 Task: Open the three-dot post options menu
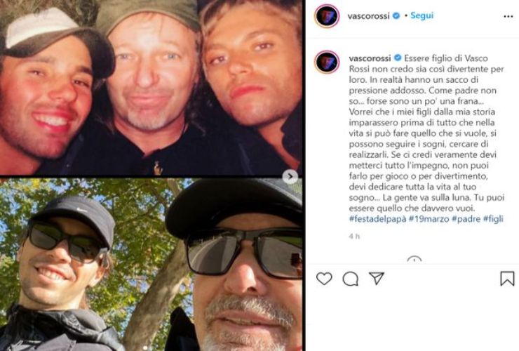(x=508, y=16)
